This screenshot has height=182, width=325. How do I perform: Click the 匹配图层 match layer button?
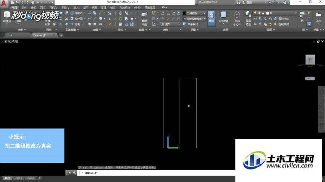(281, 24)
